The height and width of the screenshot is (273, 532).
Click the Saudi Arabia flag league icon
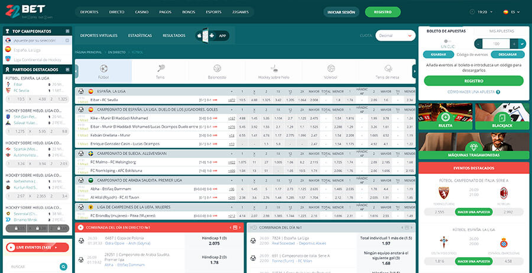tap(90, 180)
